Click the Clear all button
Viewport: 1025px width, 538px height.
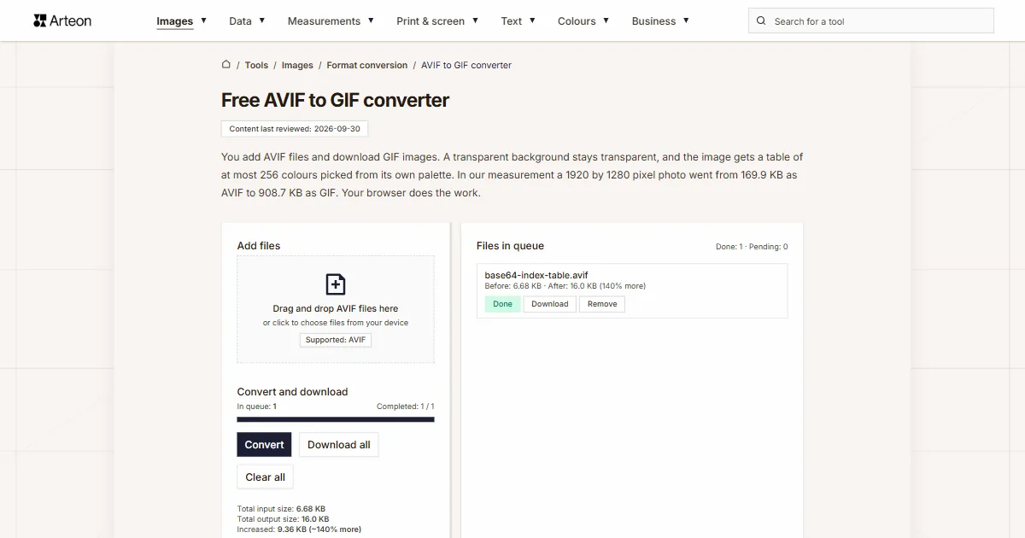pyautogui.click(x=265, y=477)
